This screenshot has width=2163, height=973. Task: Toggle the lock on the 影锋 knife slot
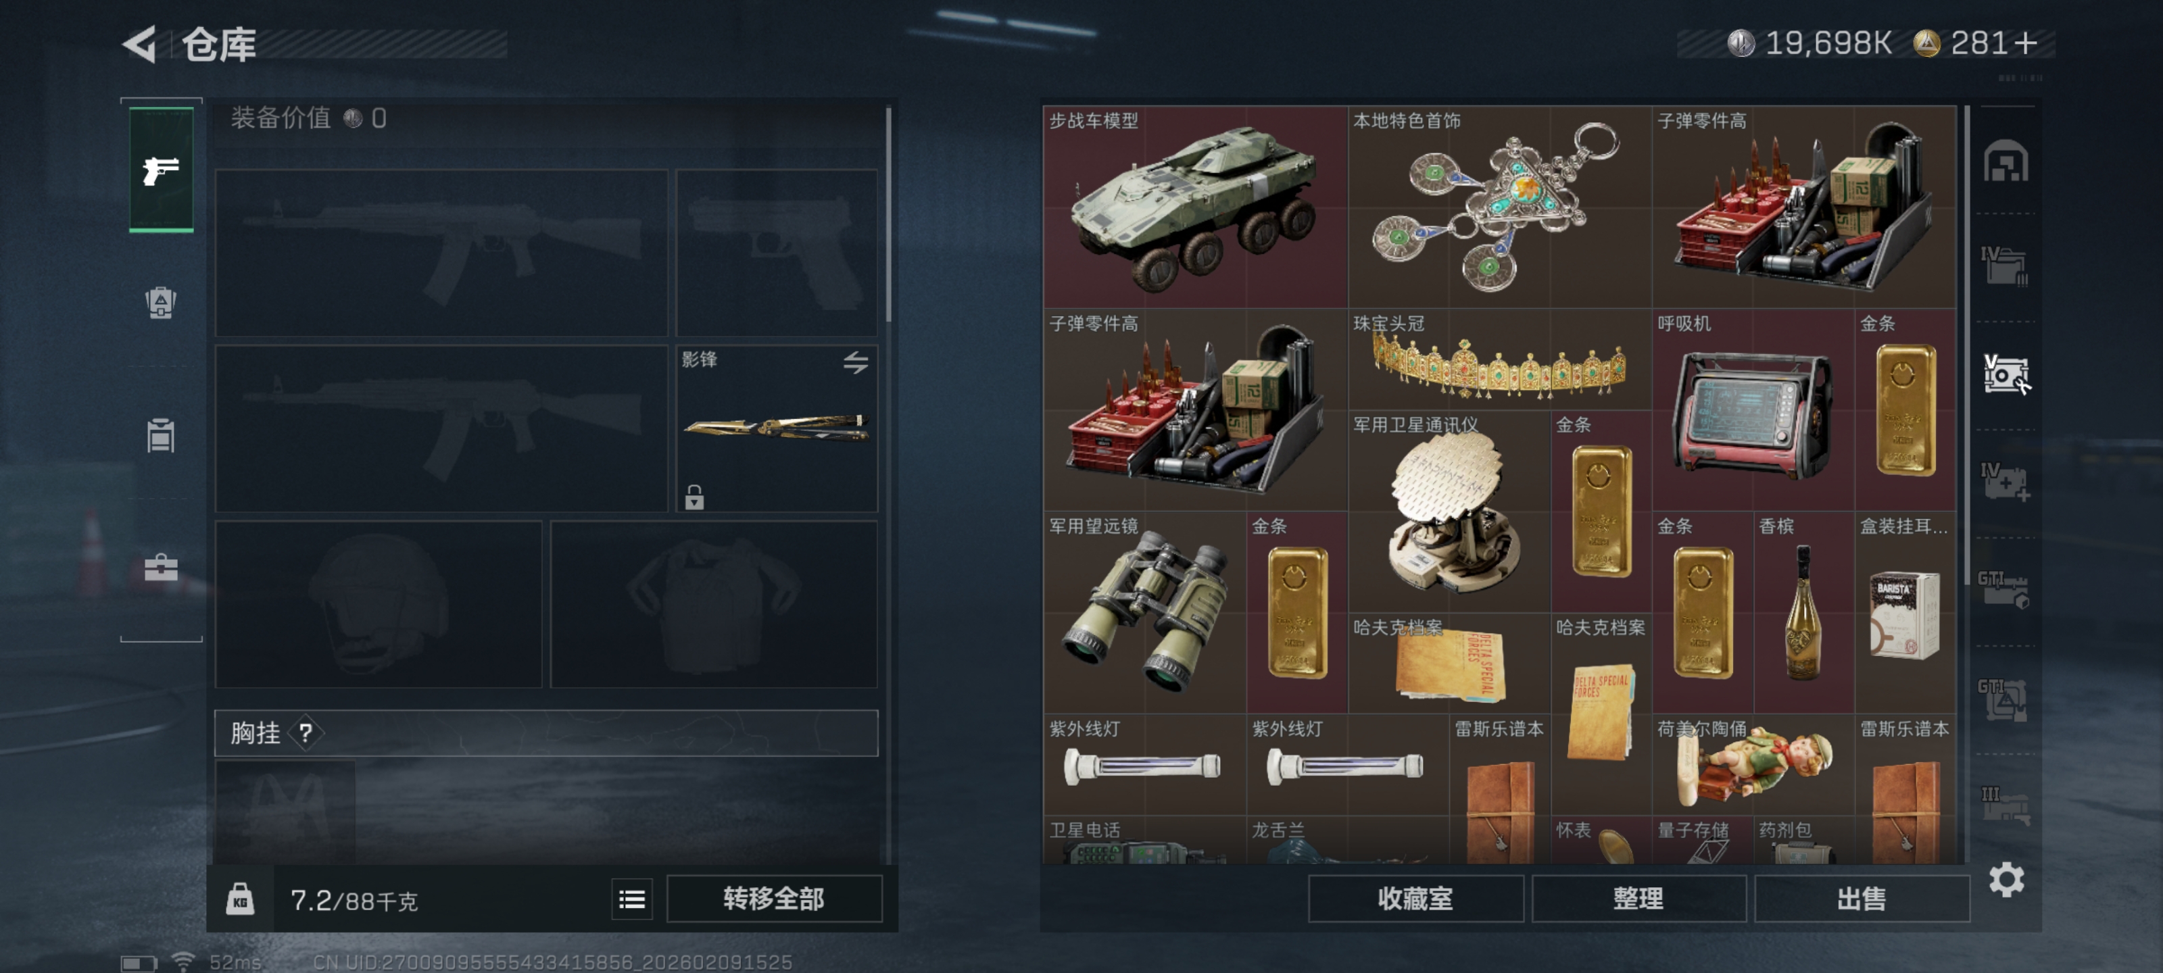click(694, 497)
